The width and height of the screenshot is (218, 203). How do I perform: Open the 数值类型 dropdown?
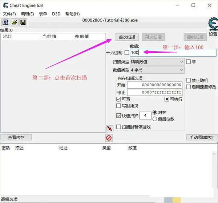157,70
